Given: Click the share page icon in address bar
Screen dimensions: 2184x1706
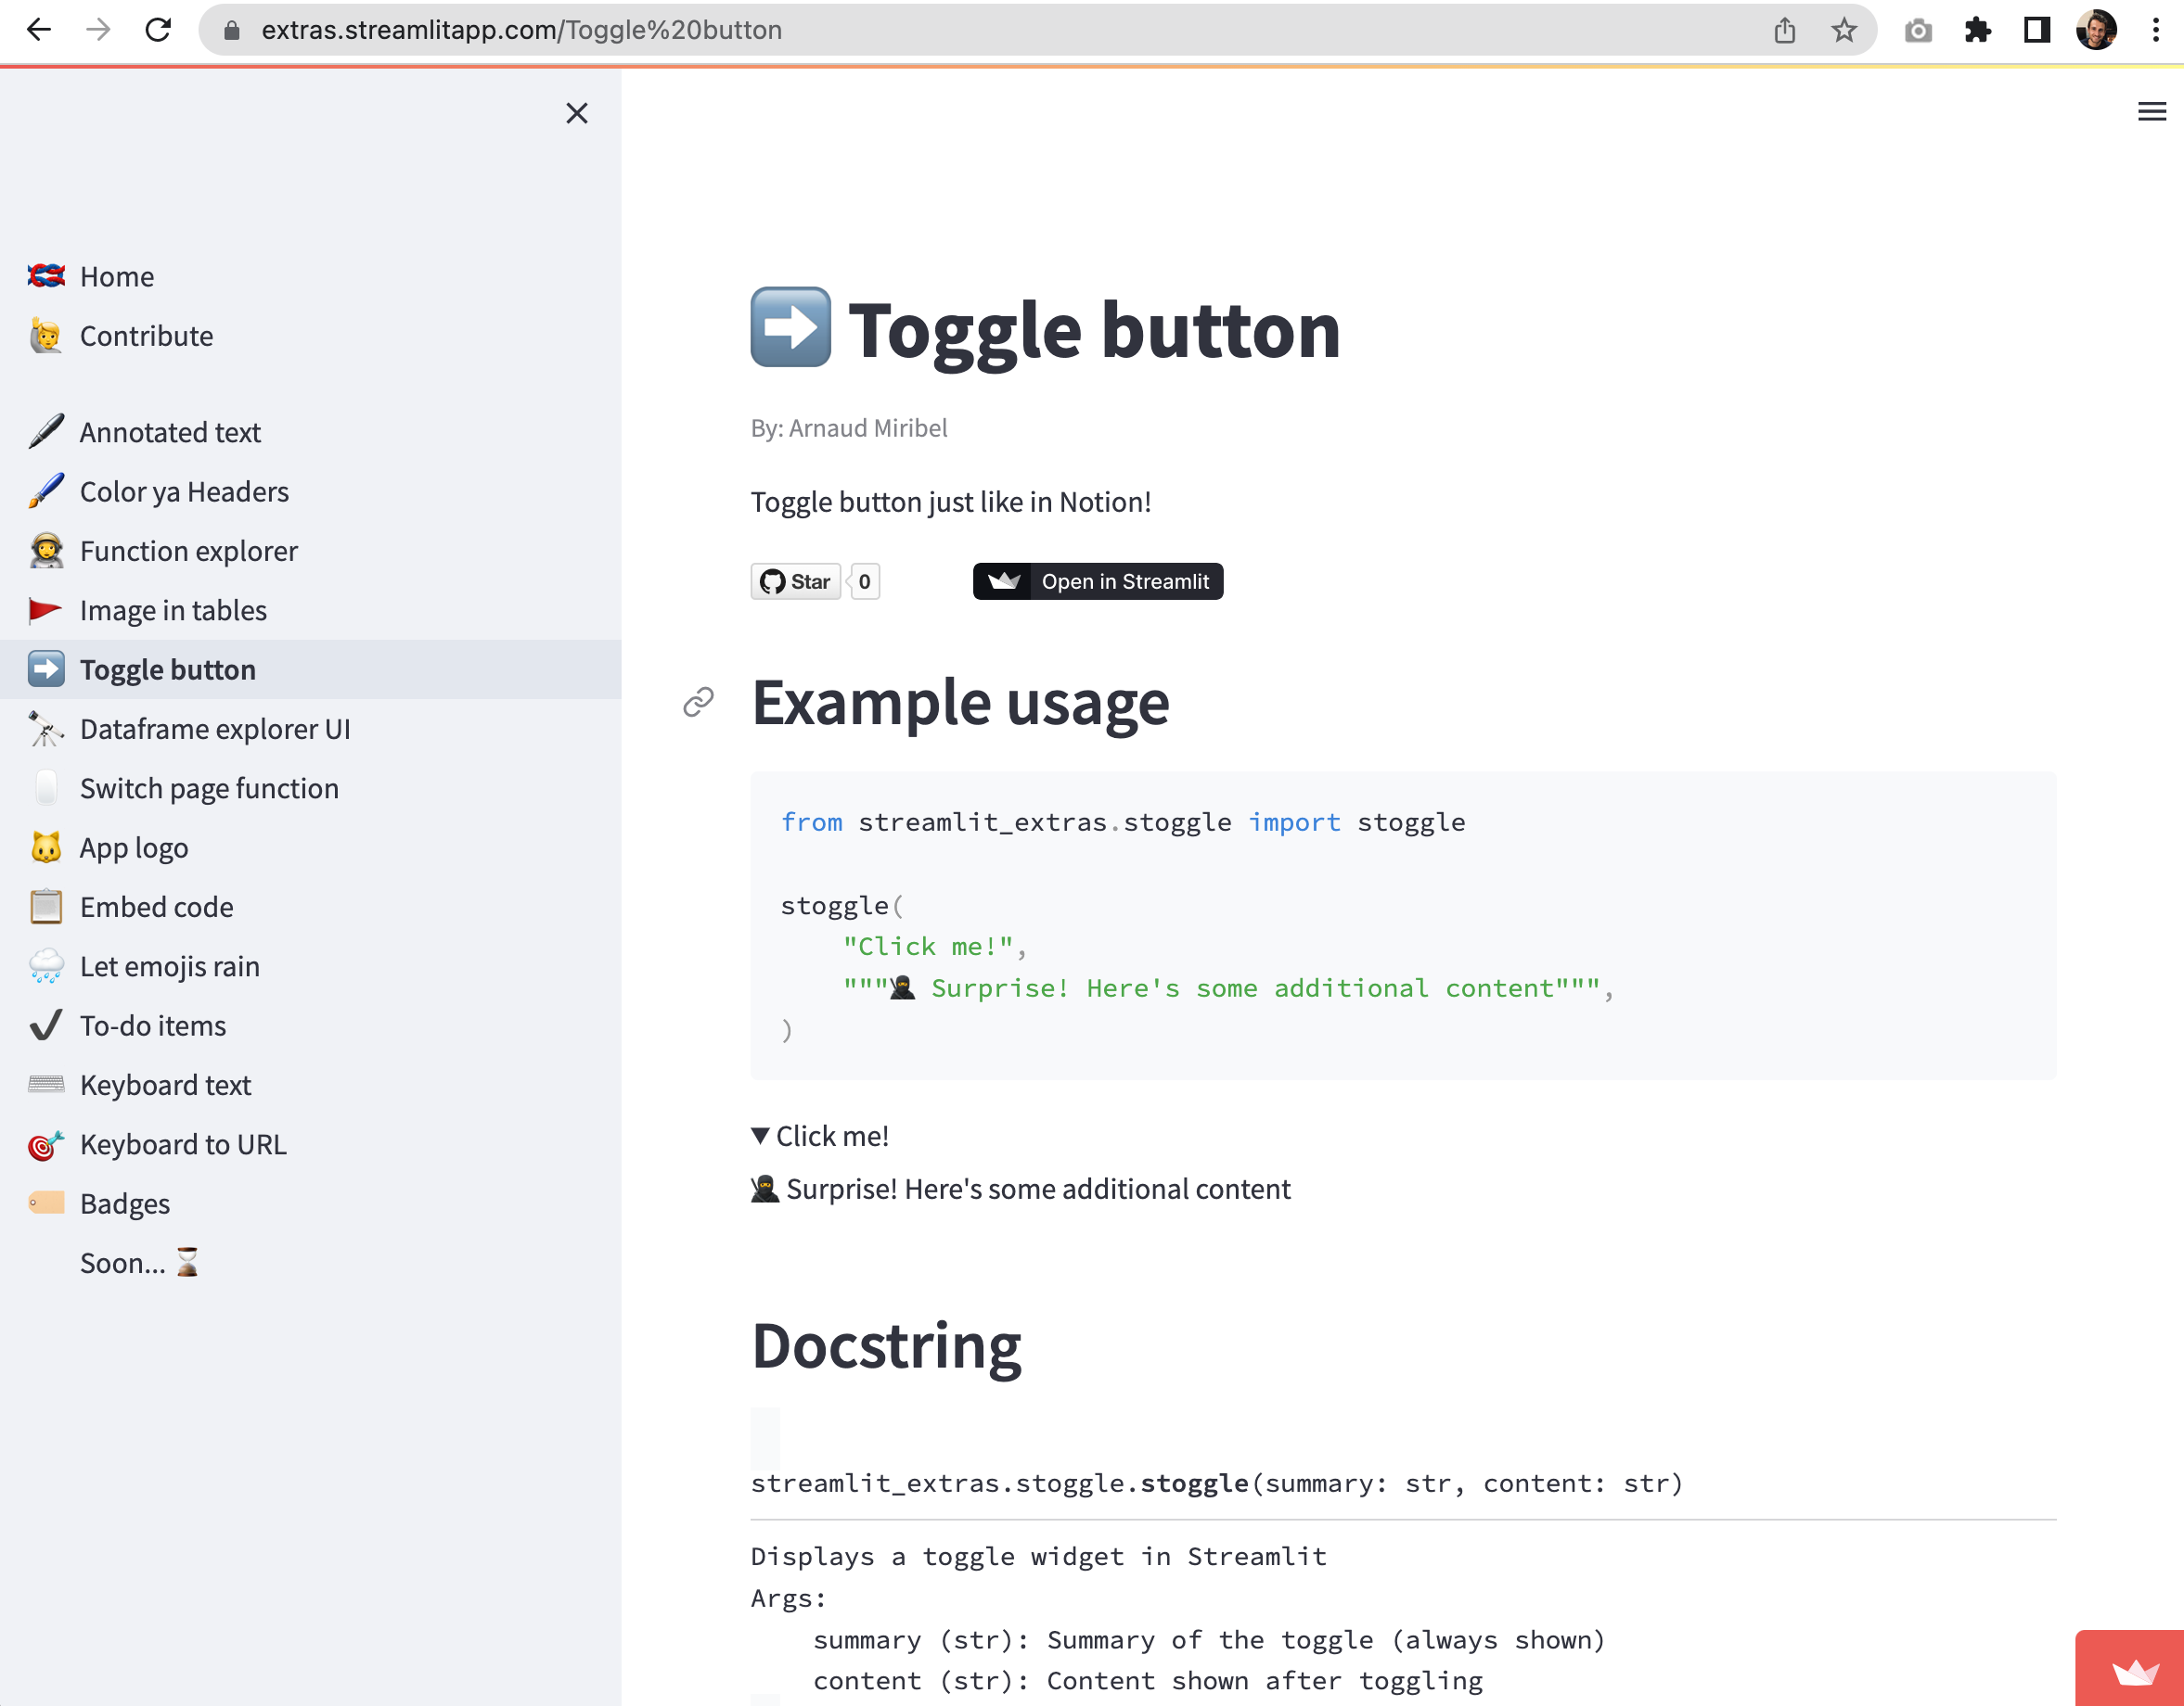Looking at the screenshot, I should 1785,30.
